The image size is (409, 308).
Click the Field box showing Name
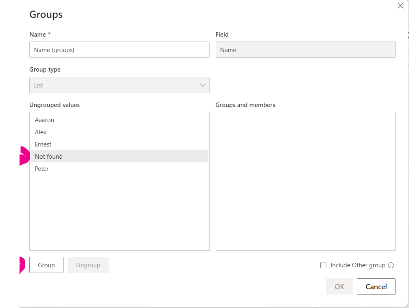pyautogui.click(x=306, y=50)
